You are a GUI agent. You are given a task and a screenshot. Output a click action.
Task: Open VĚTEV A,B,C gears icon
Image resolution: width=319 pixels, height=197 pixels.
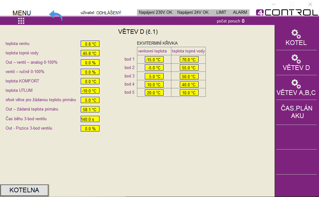pyautogui.click(x=296, y=84)
